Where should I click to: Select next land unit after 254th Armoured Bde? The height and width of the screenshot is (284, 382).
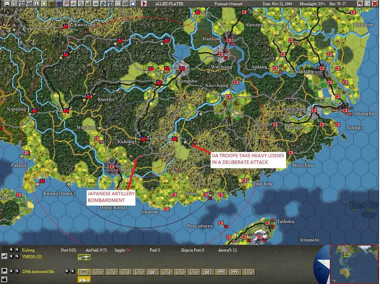tap(17, 271)
